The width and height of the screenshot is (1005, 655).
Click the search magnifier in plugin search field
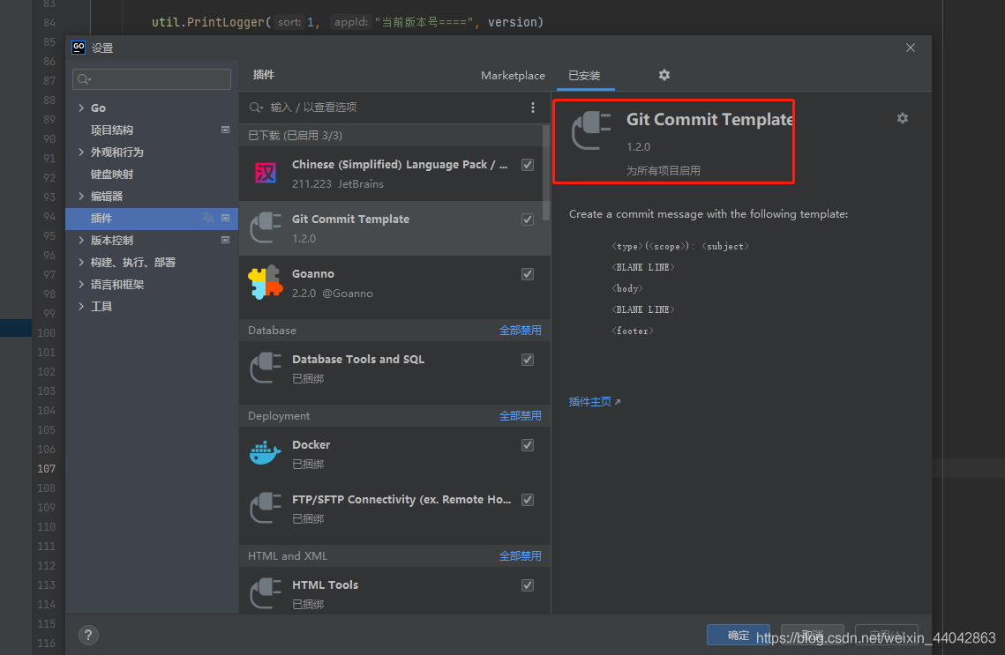click(256, 108)
